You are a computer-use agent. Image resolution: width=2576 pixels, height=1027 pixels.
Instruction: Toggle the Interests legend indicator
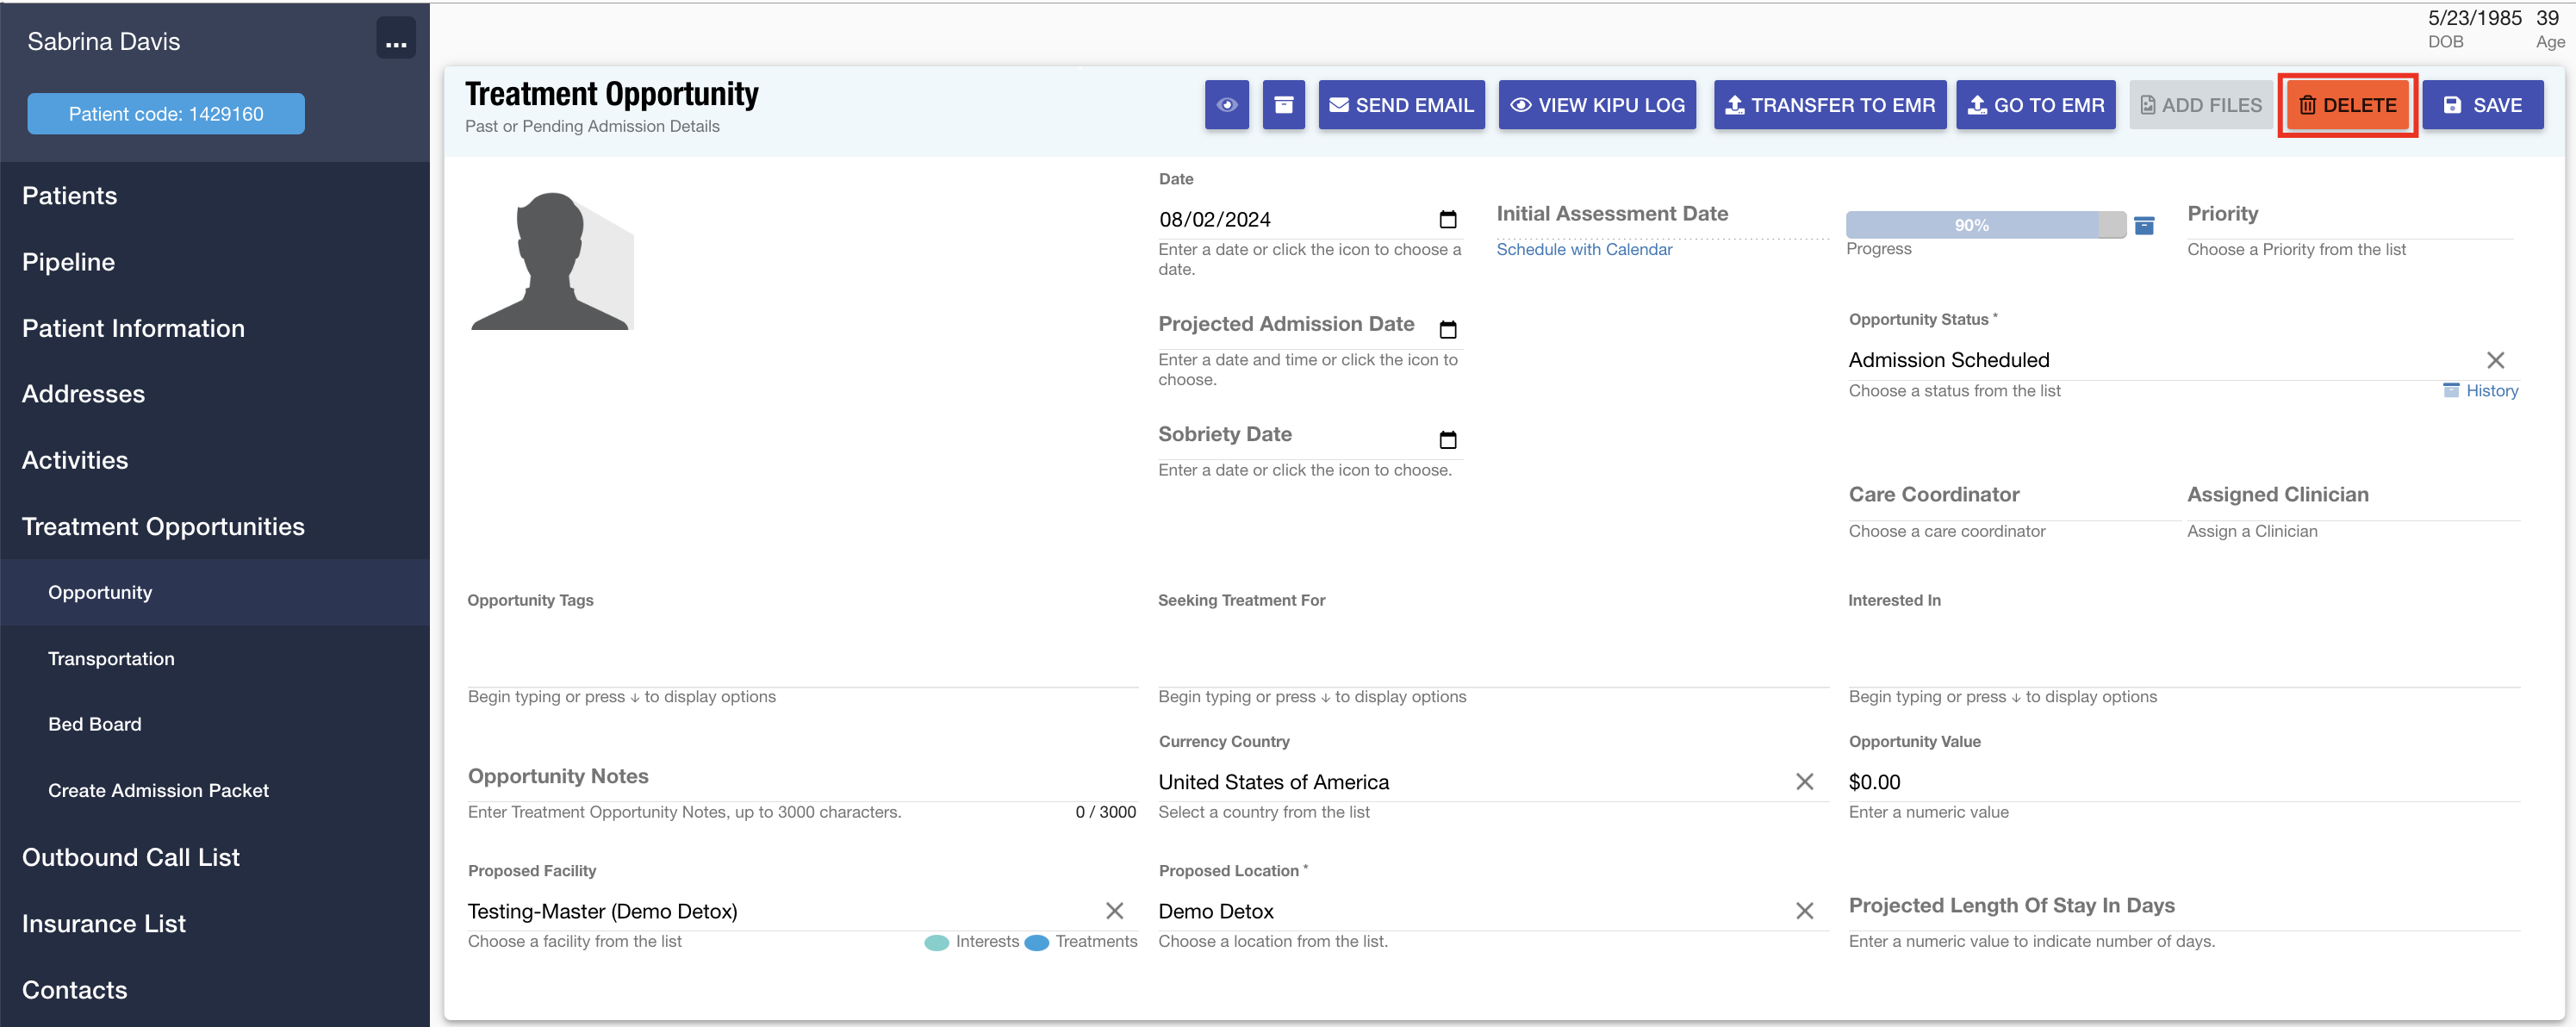pos(937,942)
